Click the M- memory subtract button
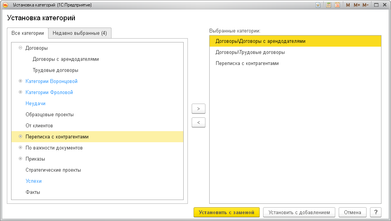 pos(365,5)
